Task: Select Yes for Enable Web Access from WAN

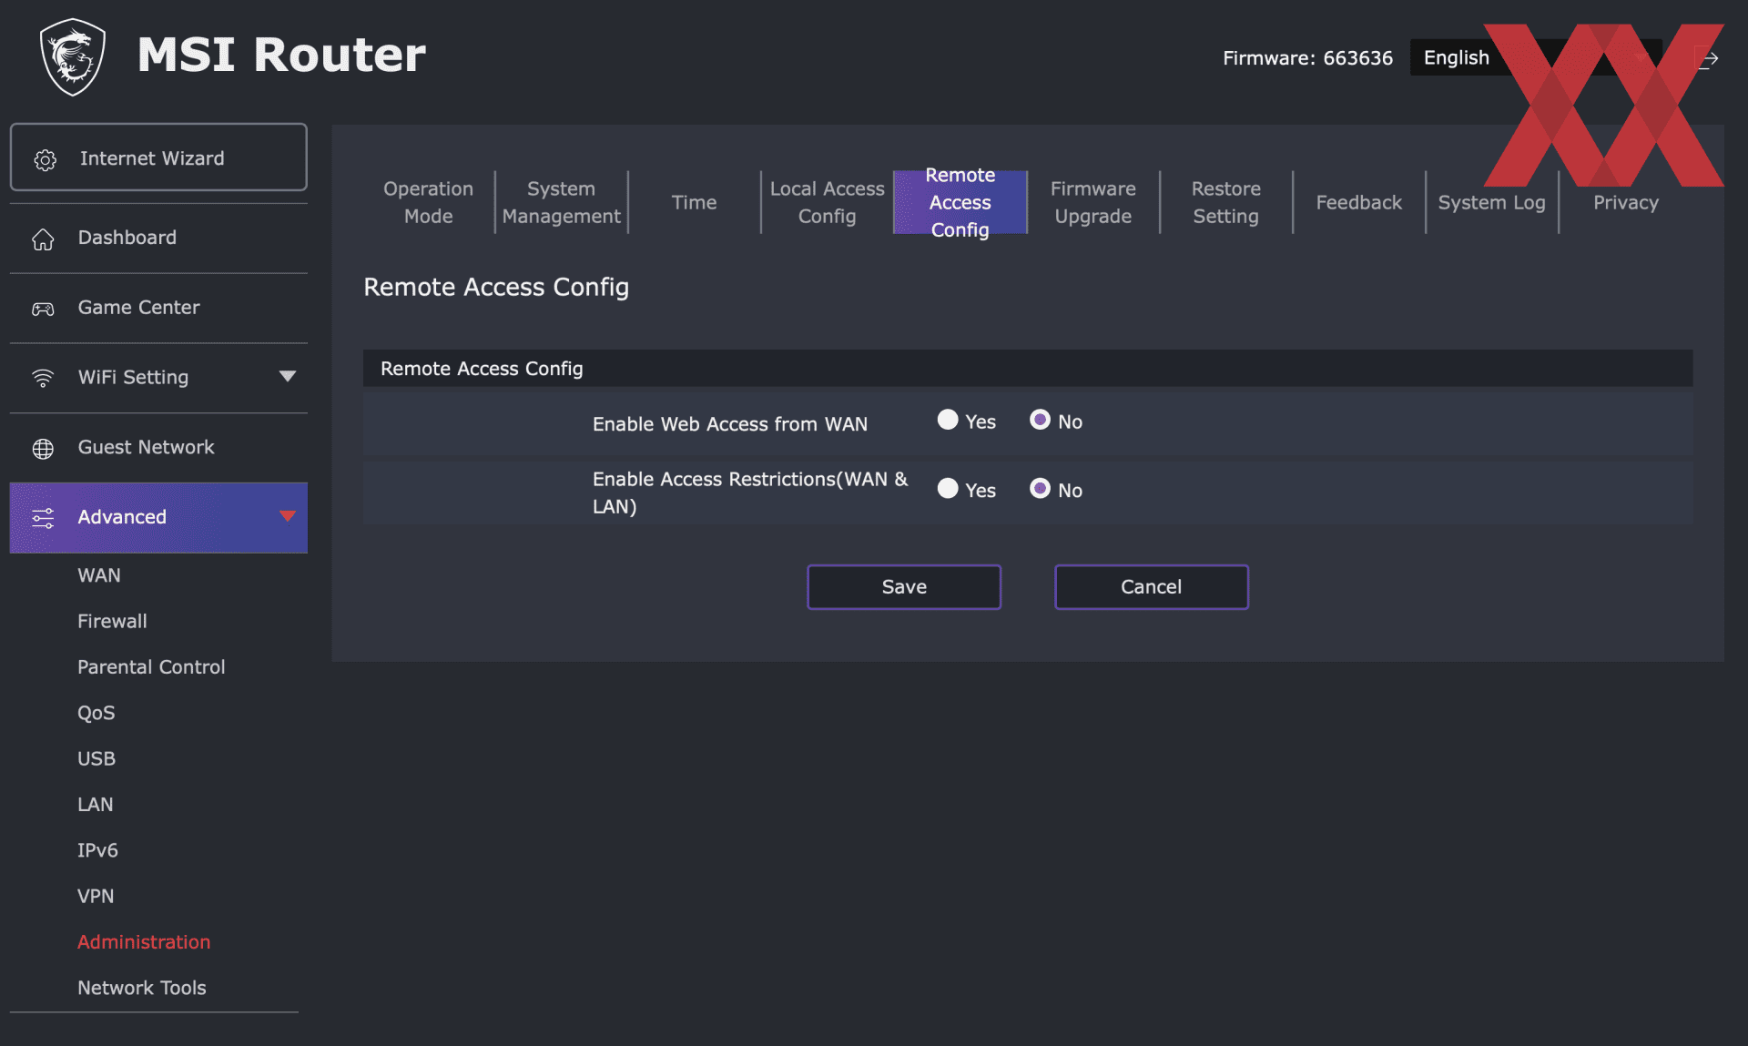Action: 948,420
